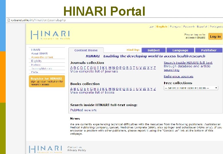
Task: Open the Content Home tab
Action: 86,50
